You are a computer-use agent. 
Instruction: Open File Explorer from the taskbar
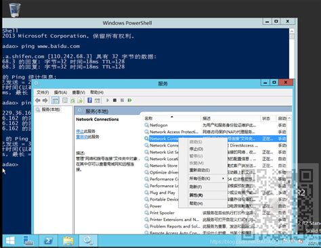click(x=68, y=241)
